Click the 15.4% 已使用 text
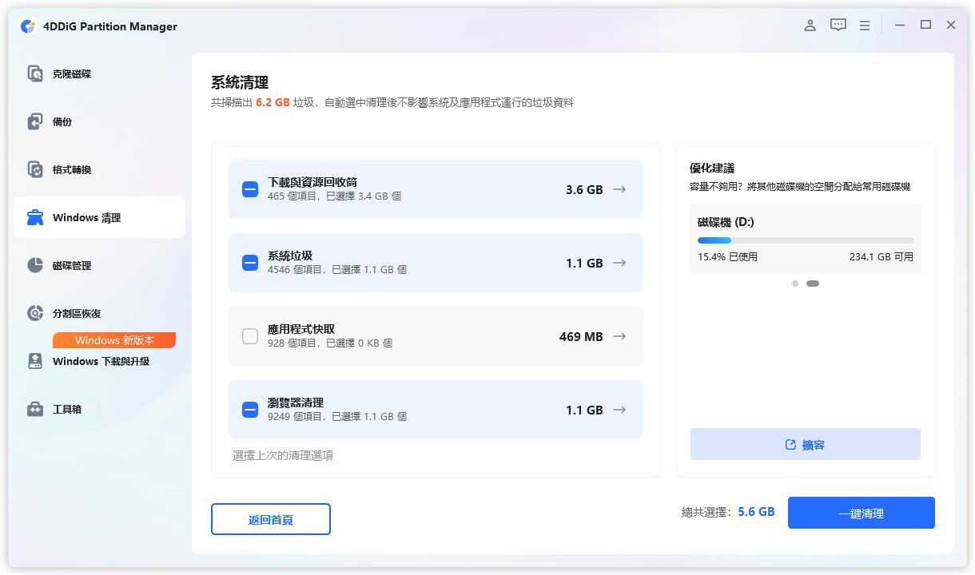 point(727,257)
